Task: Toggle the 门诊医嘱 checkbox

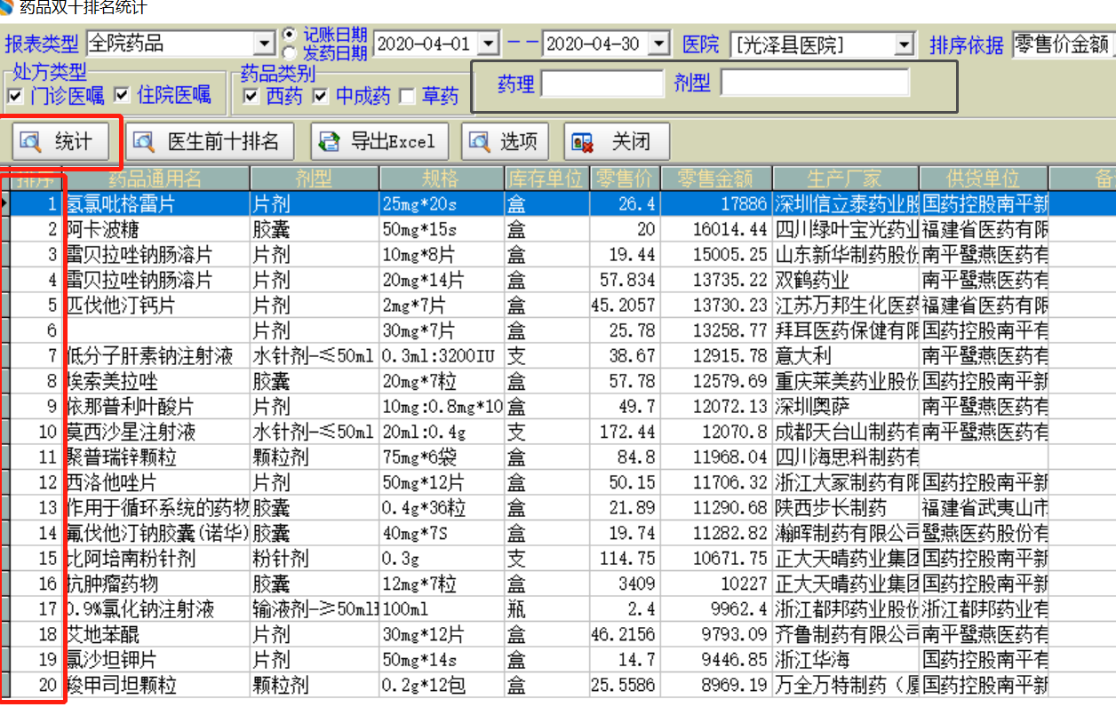Action: 14,96
